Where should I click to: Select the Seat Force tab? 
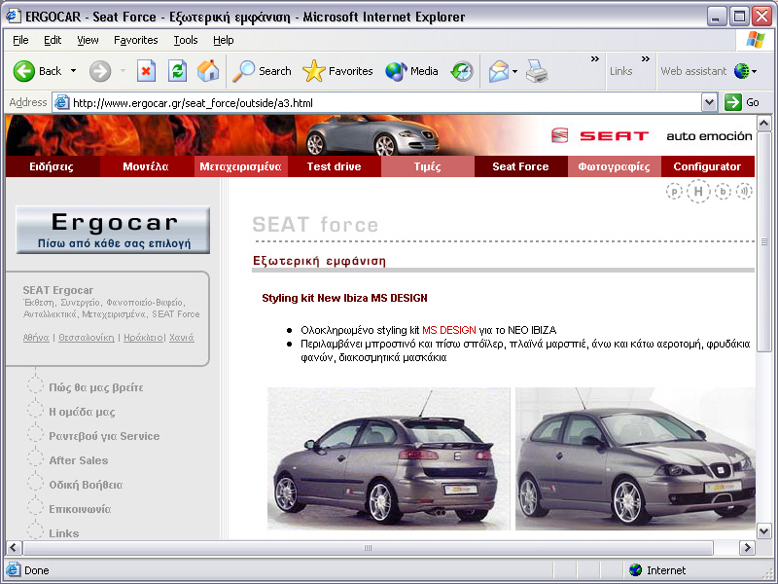click(x=520, y=166)
